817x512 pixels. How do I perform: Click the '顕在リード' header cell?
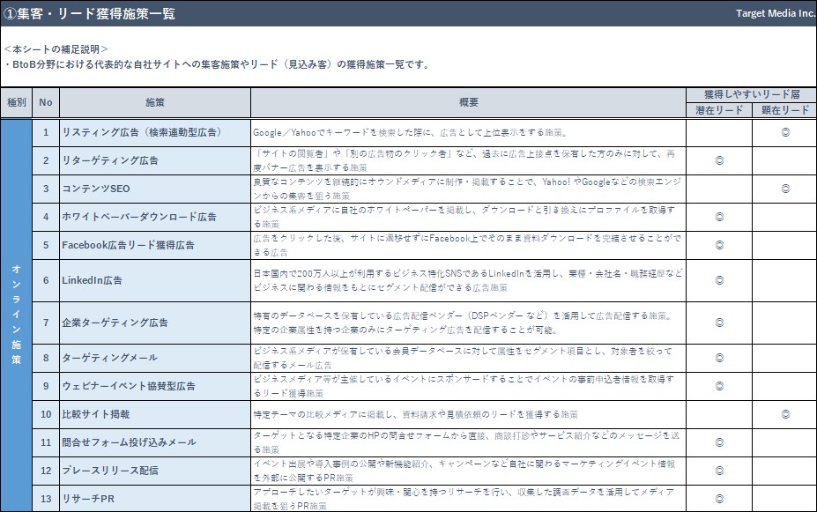point(784,110)
